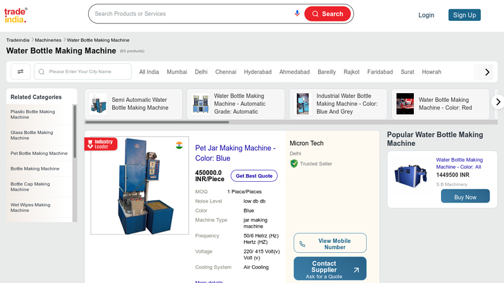Select Bareilly city filter
The width and height of the screenshot is (504, 283).
click(326, 72)
